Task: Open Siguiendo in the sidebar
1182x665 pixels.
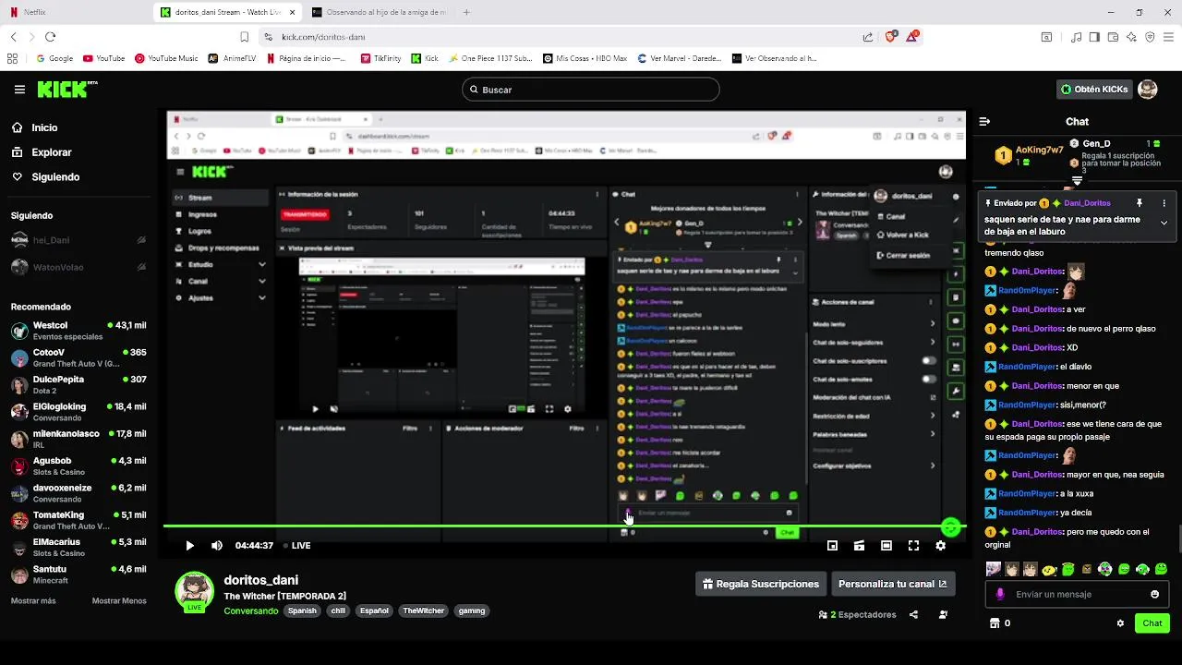Action: (x=55, y=177)
